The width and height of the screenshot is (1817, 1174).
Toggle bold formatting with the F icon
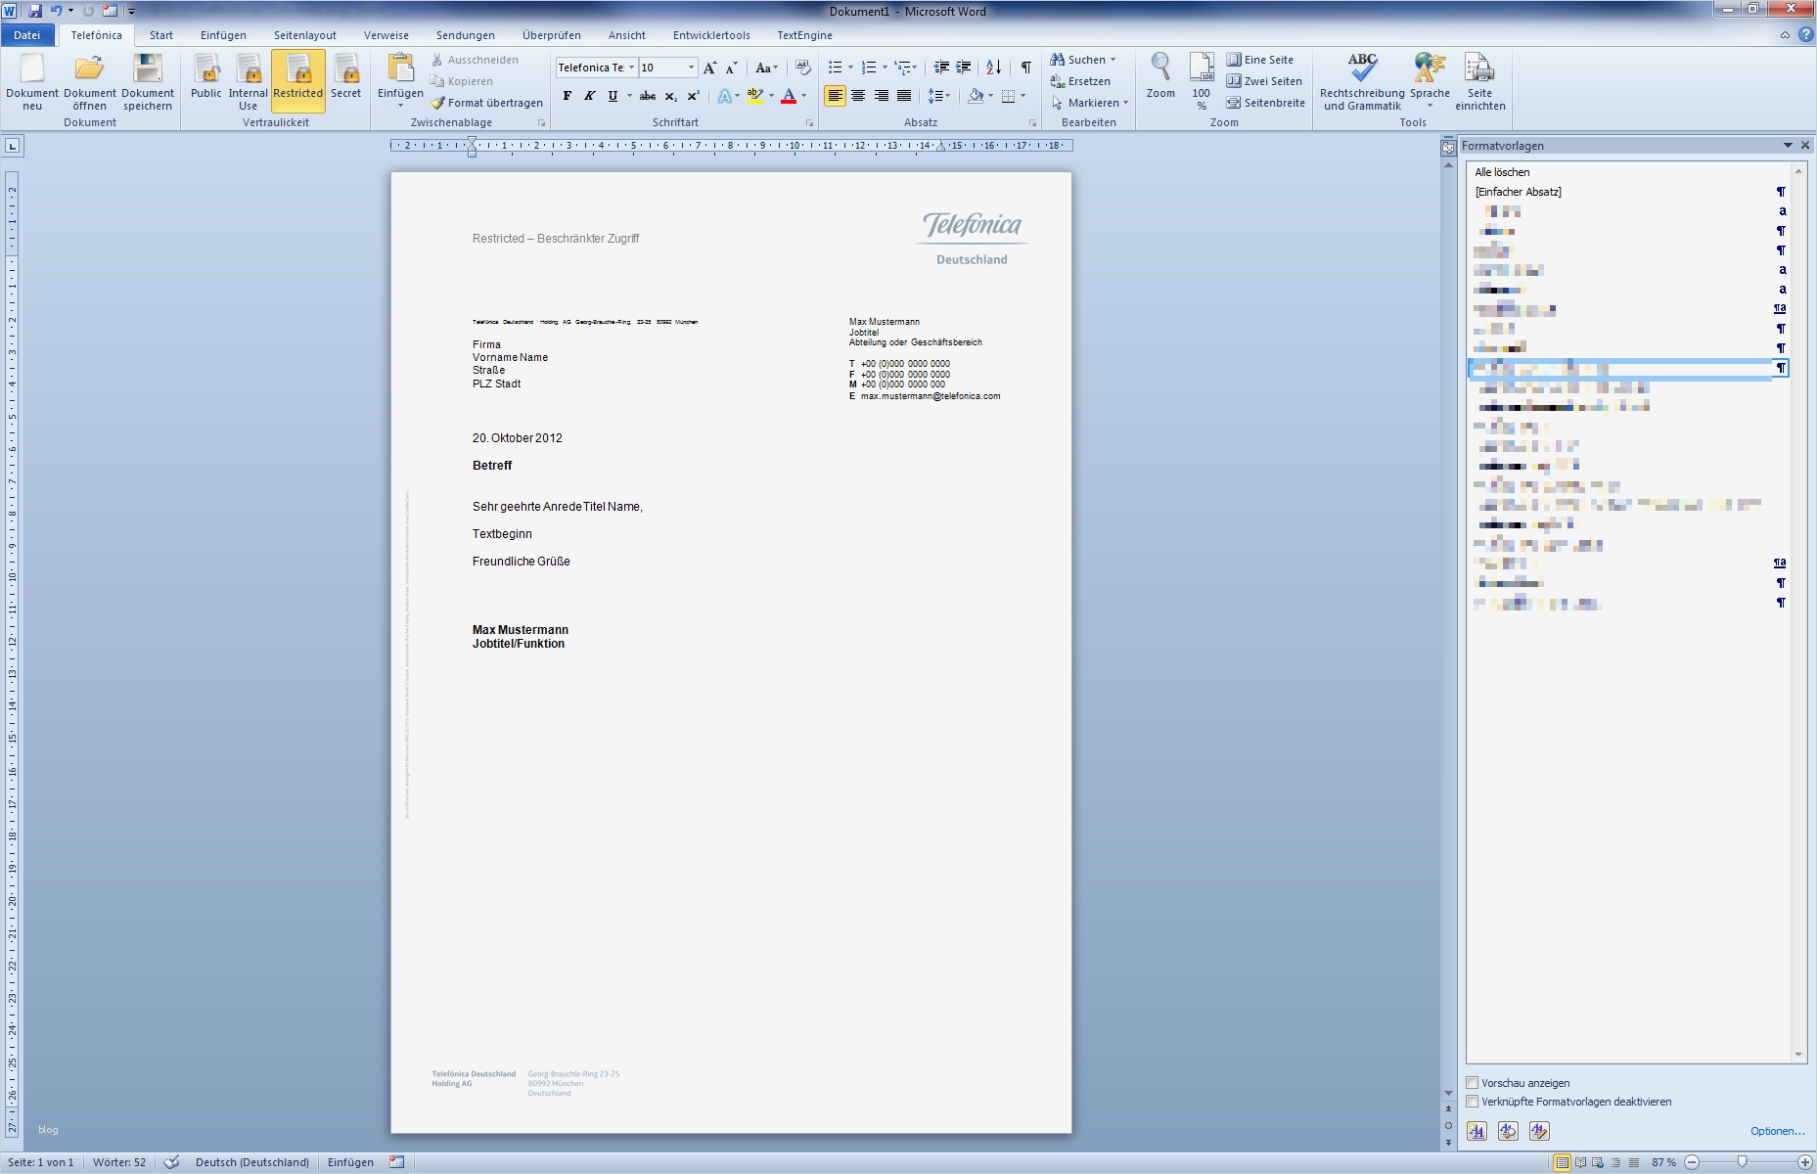click(568, 96)
